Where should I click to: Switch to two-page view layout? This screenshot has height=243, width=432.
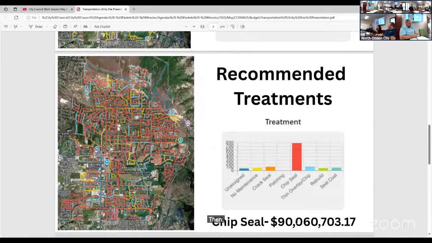(x=242, y=26)
